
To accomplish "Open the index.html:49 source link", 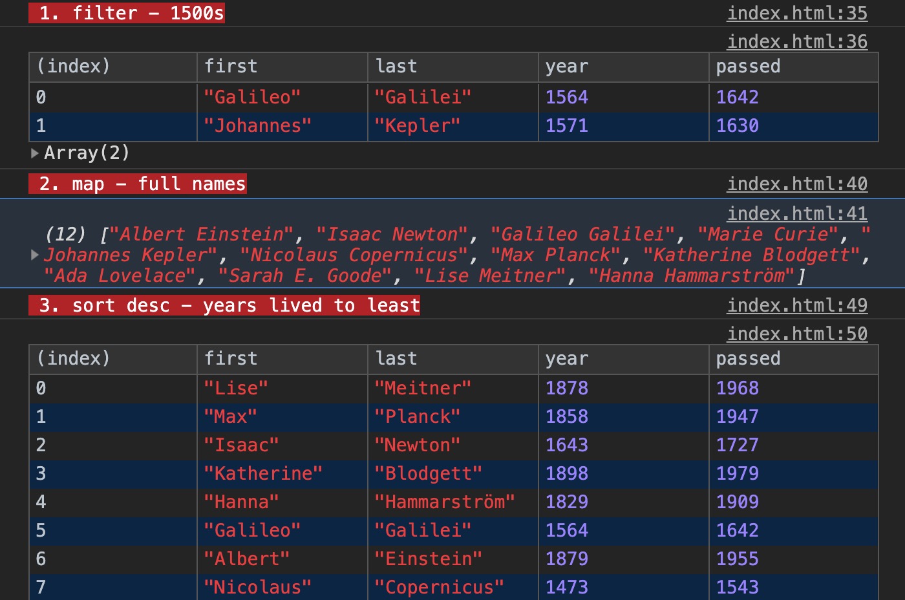I will (797, 305).
